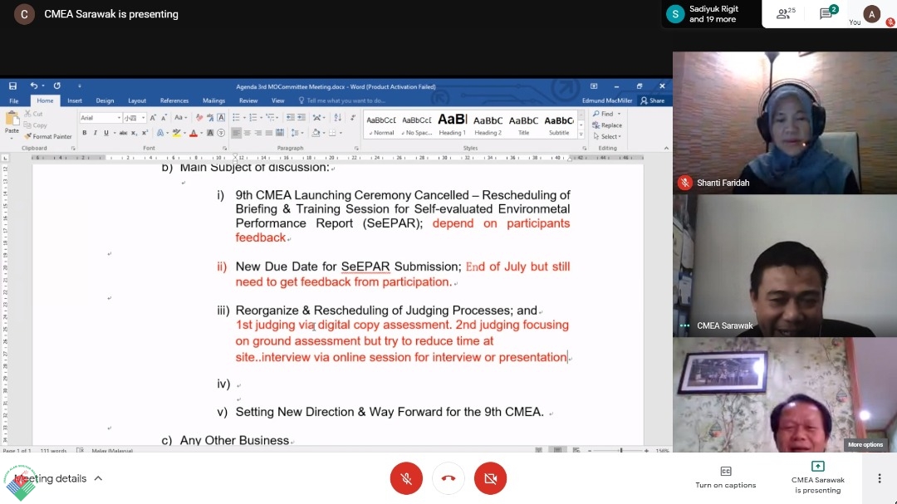The image size is (897, 504).
Task: Show the Meet participants list
Action: tap(785, 14)
